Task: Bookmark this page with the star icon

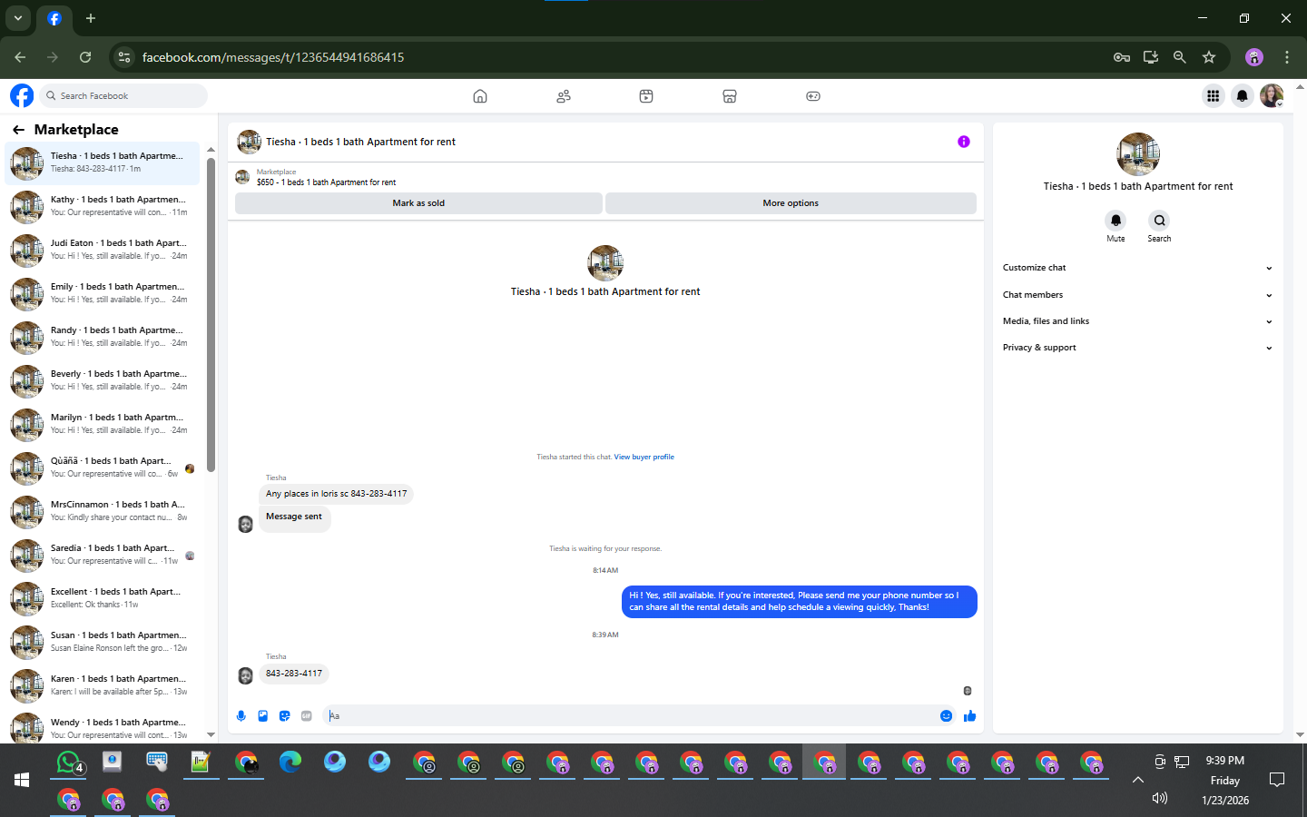Action: [1209, 57]
